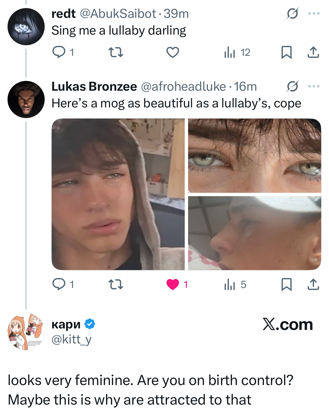Open the @kitt_y profile handle
This screenshot has height=411, width=329.
click(x=71, y=339)
